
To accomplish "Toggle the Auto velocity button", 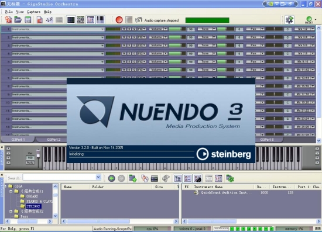I will (x=30, y=162).
